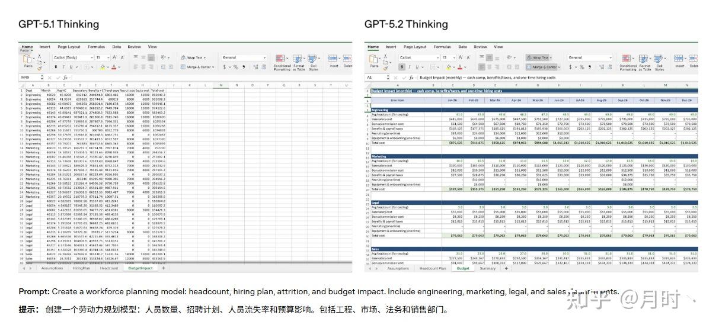Image resolution: width=719 pixels, height=328 pixels.
Task: Open Data ribbon tab in GPT-5.2 window
Action: pos(462,47)
